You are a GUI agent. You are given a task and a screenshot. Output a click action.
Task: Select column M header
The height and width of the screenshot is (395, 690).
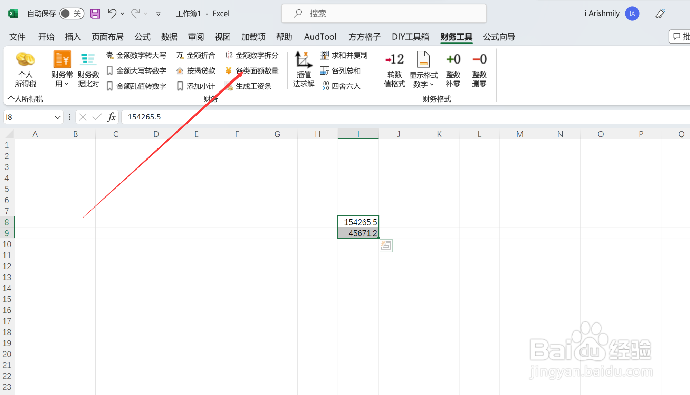pyautogui.click(x=520, y=134)
